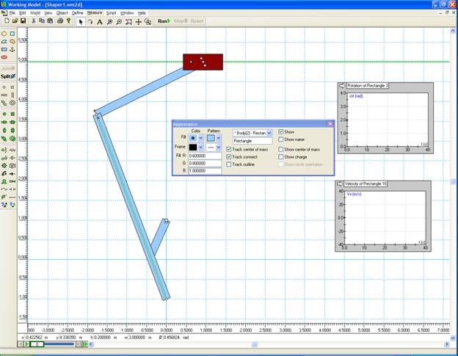Image resolution: width=458 pixels, height=356 pixels.
Task: Select the Anchor tool
Action: 12,50
